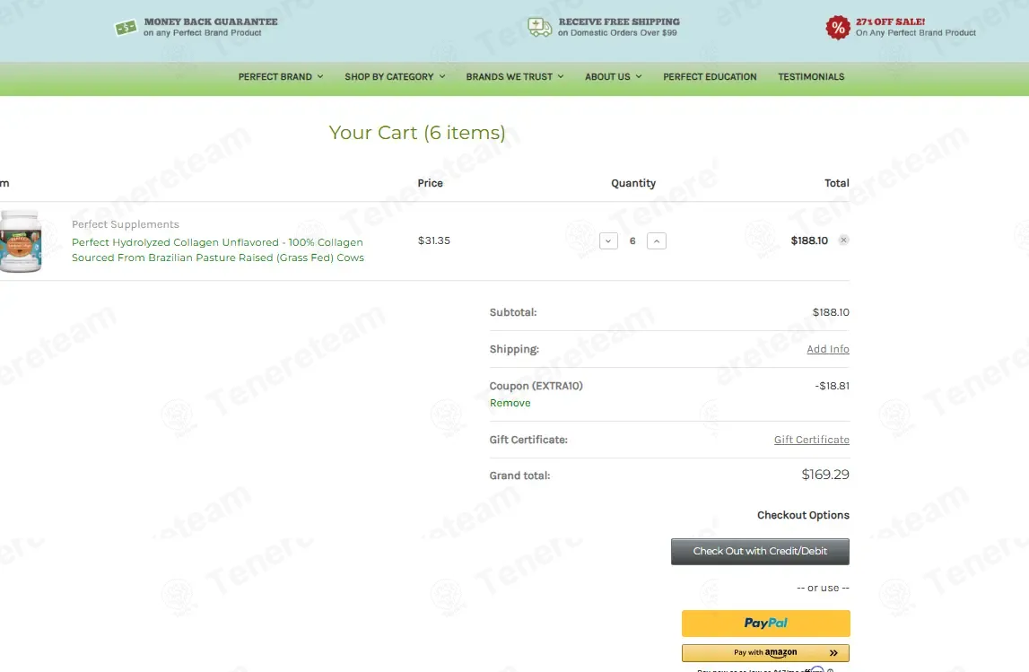Screen dimensions: 1029x672
Task: Click Check Out with Credit/Debit button
Action: pos(760,551)
